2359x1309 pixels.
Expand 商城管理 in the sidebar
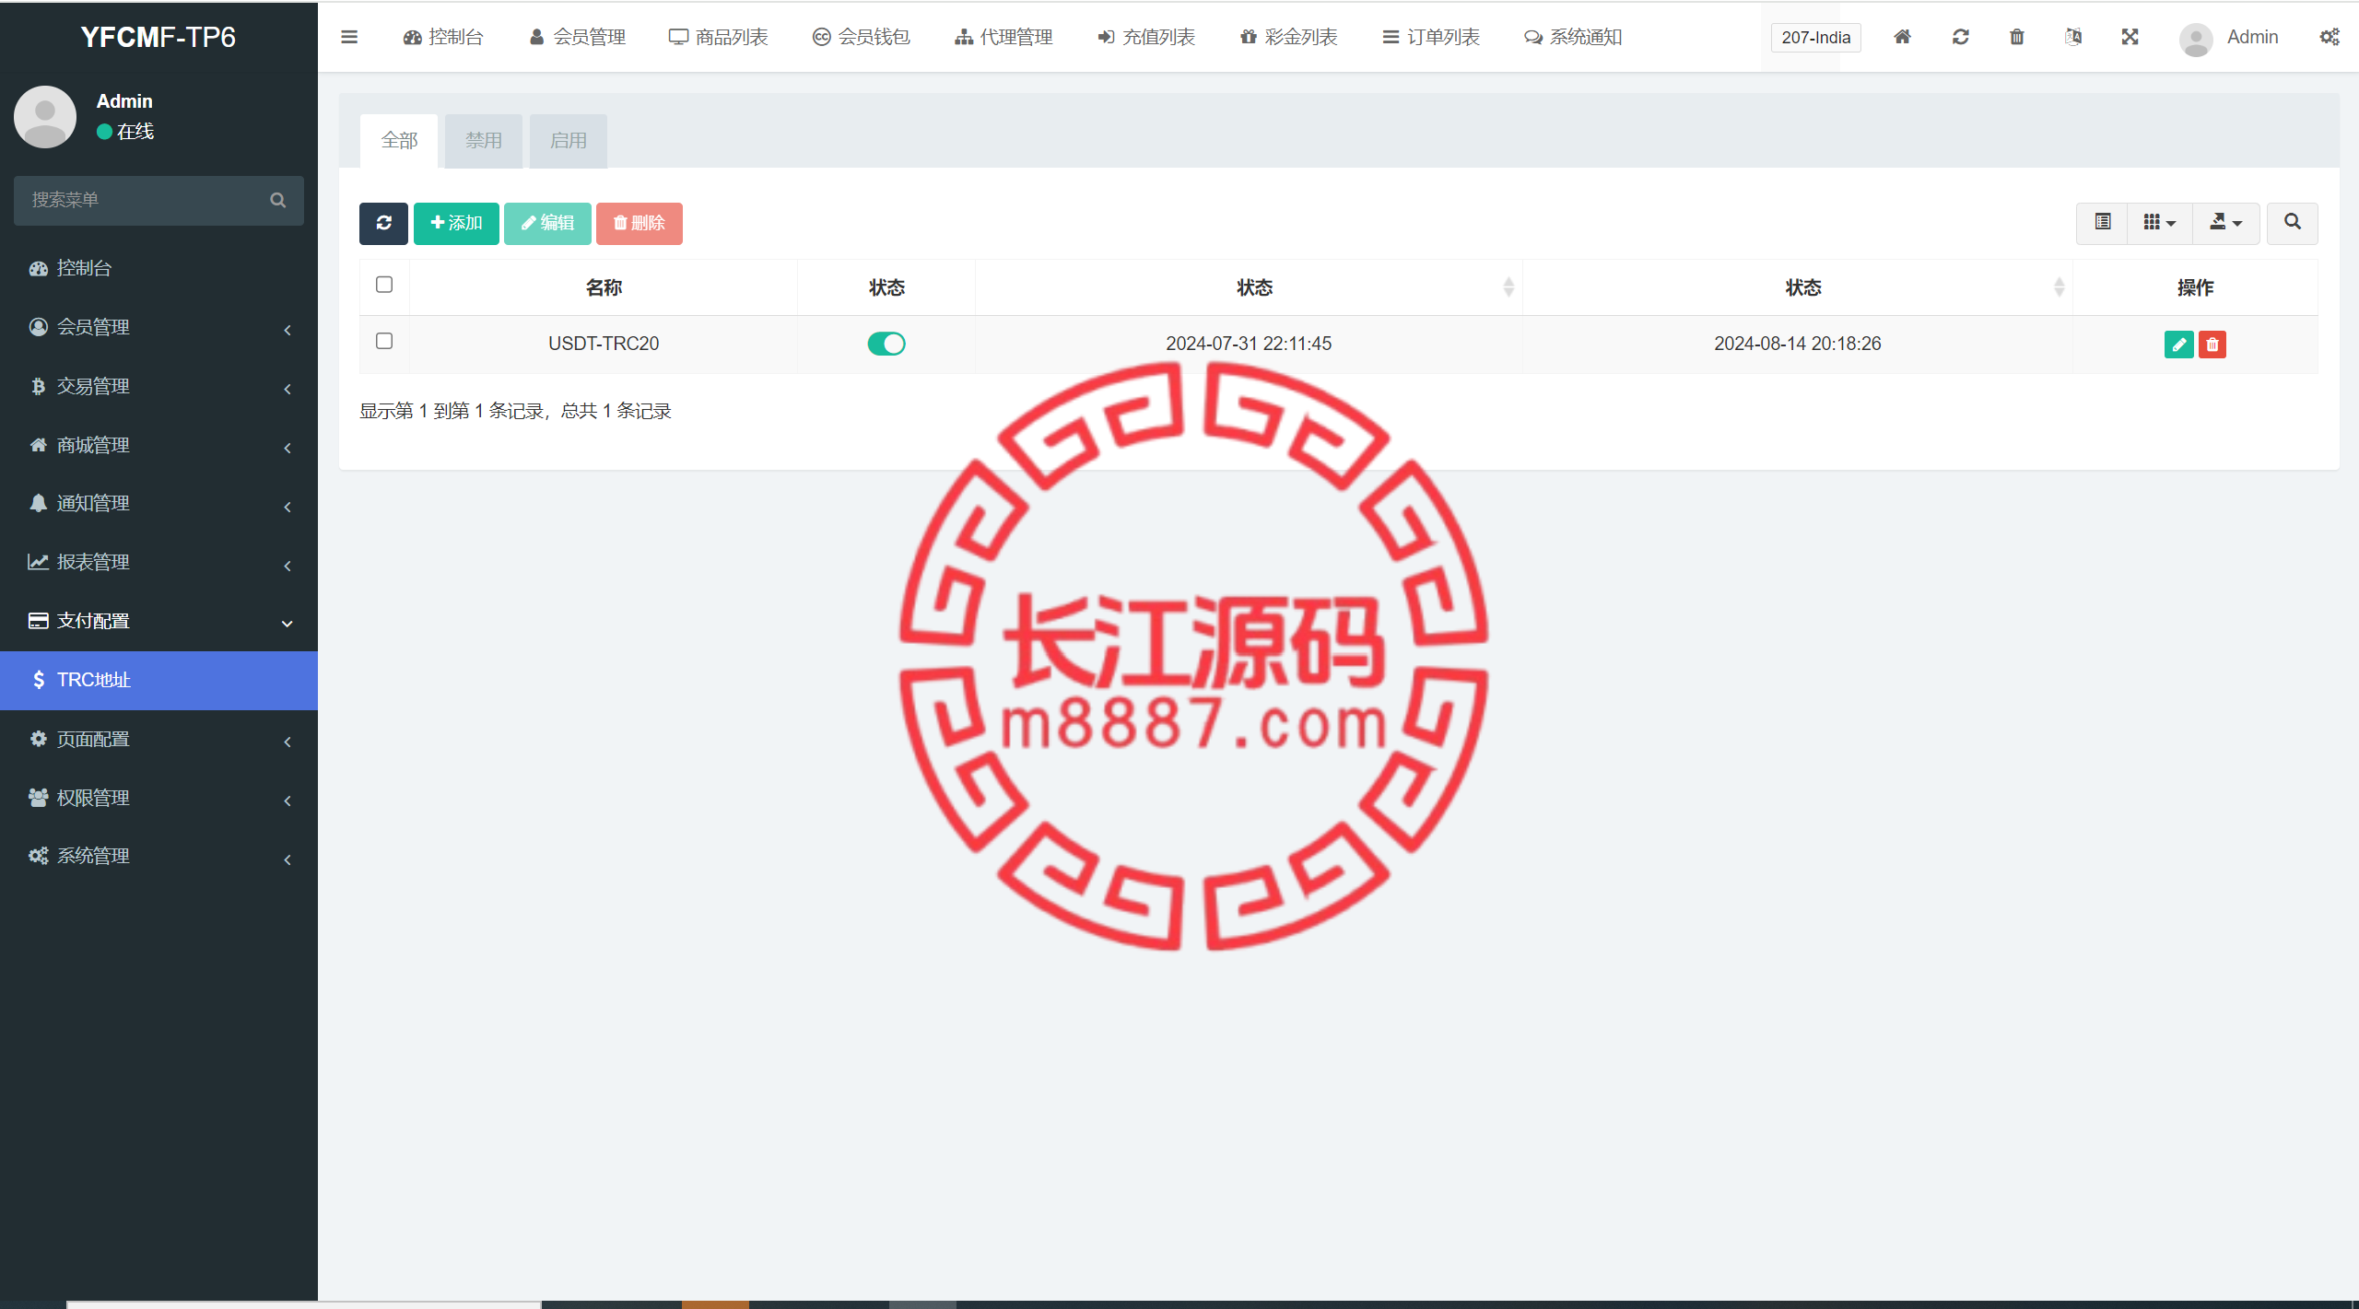158,445
